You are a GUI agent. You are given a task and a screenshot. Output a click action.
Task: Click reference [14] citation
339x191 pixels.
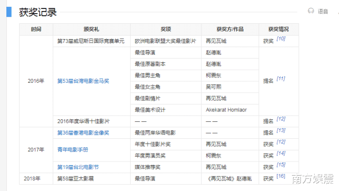(x=281, y=153)
